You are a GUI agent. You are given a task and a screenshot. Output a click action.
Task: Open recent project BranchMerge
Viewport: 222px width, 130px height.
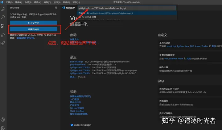pyautogui.click(x=76, y=62)
